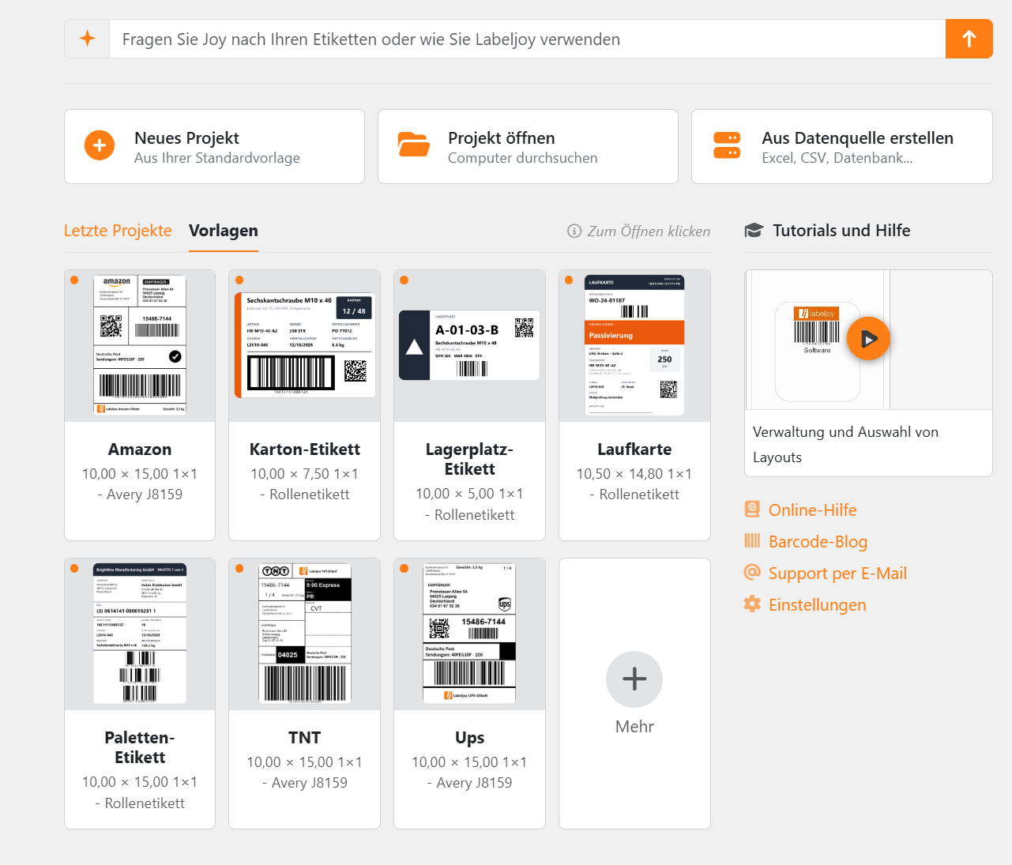This screenshot has height=865, width=1012.
Task: Click the Support per E-Mail at-sign icon
Action: pos(752,573)
